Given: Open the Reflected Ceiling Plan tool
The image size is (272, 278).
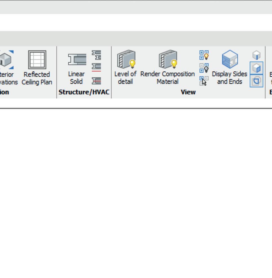Looking at the screenshot, I should click(37, 68).
